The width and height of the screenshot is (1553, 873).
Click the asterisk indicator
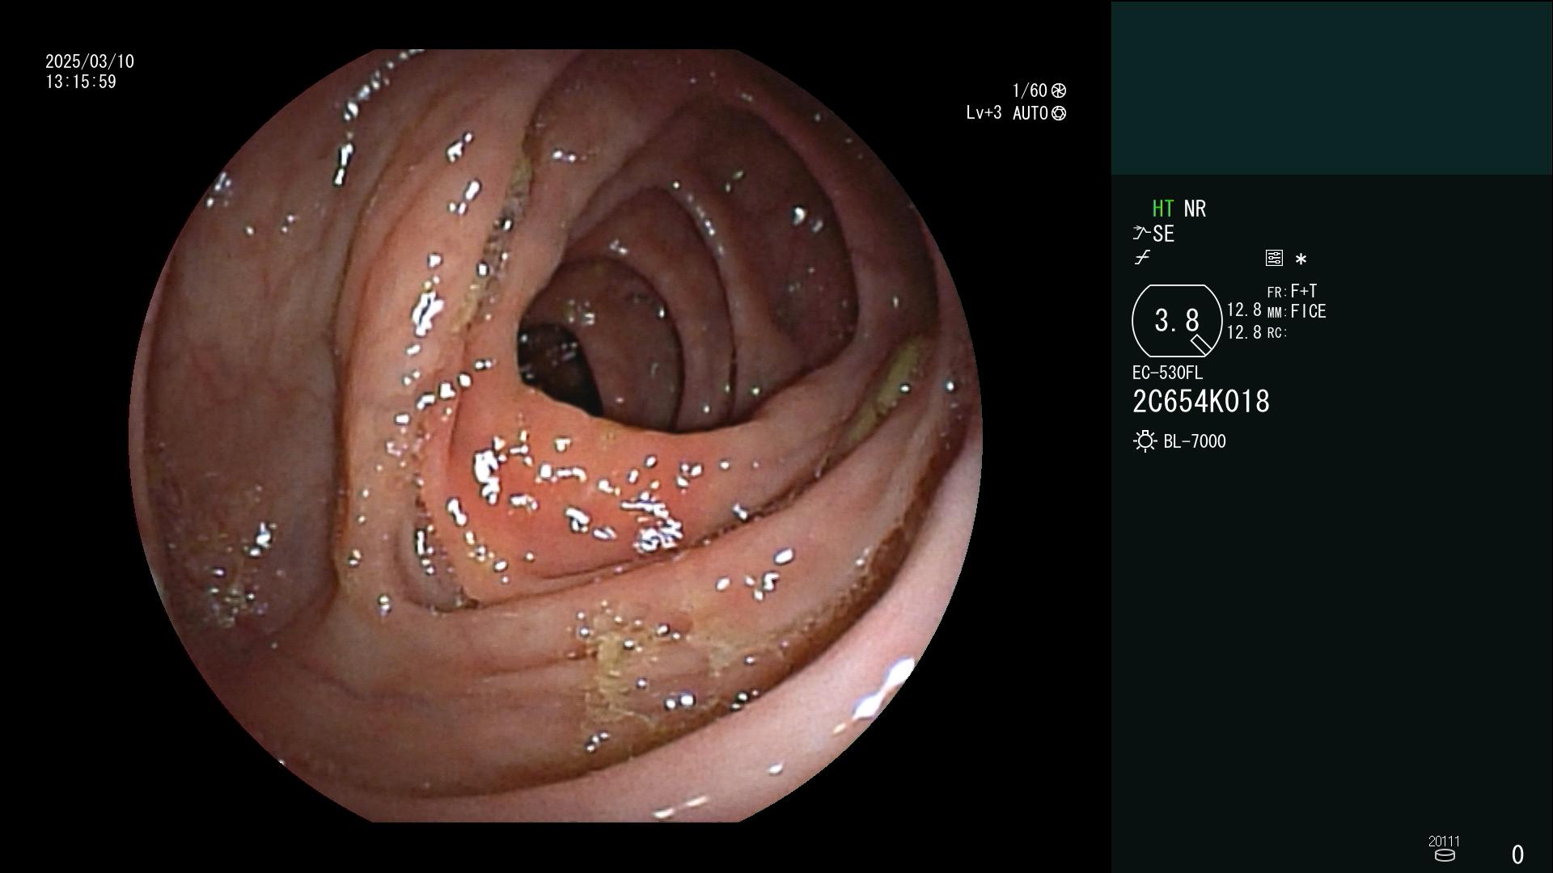pyautogui.click(x=1301, y=259)
